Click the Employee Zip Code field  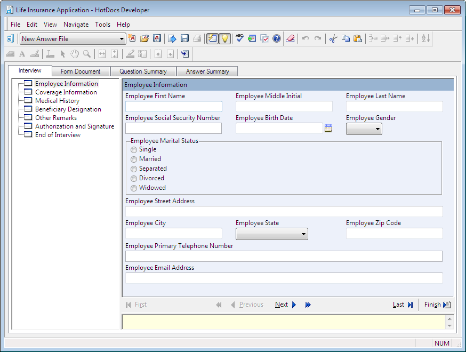395,234
